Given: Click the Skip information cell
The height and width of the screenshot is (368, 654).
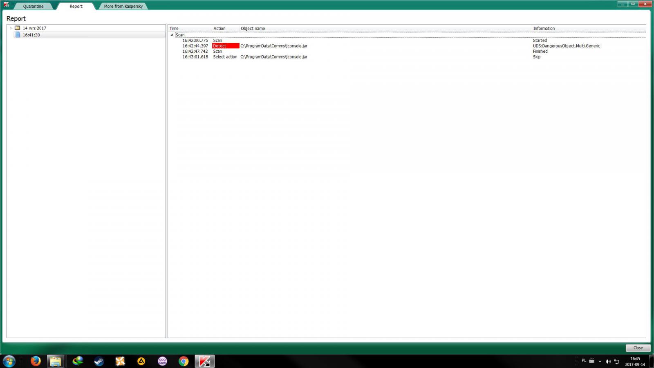Looking at the screenshot, I should point(537,57).
